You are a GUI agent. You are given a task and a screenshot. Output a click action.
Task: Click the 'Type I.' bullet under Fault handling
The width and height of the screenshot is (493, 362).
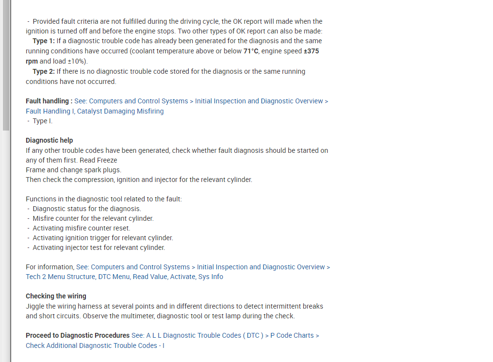[42, 121]
